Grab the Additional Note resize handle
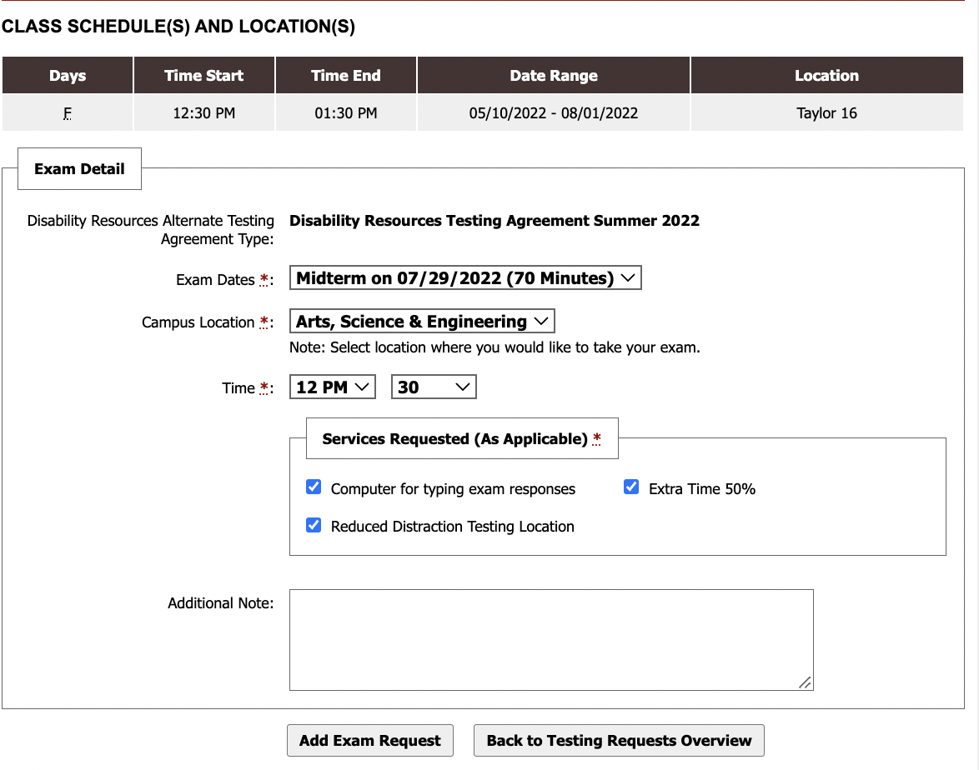Image resolution: width=979 pixels, height=770 pixels. click(806, 682)
